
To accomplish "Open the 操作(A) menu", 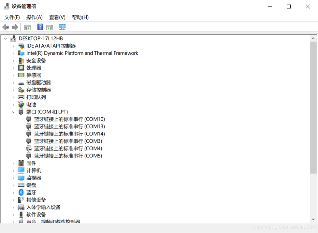I will (x=34, y=18).
